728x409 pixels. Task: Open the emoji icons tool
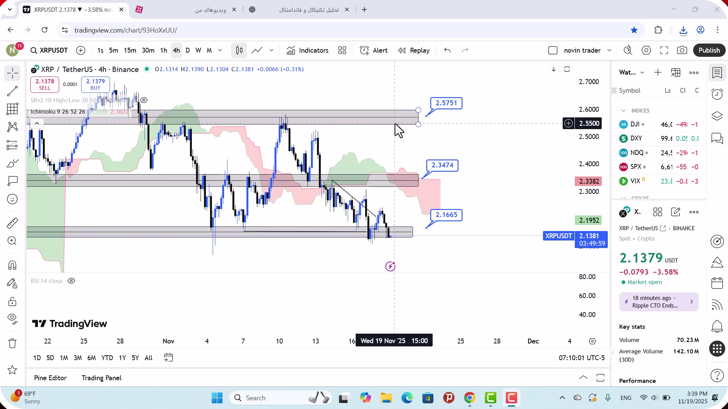pyautogui.click(x=12, y=199)
